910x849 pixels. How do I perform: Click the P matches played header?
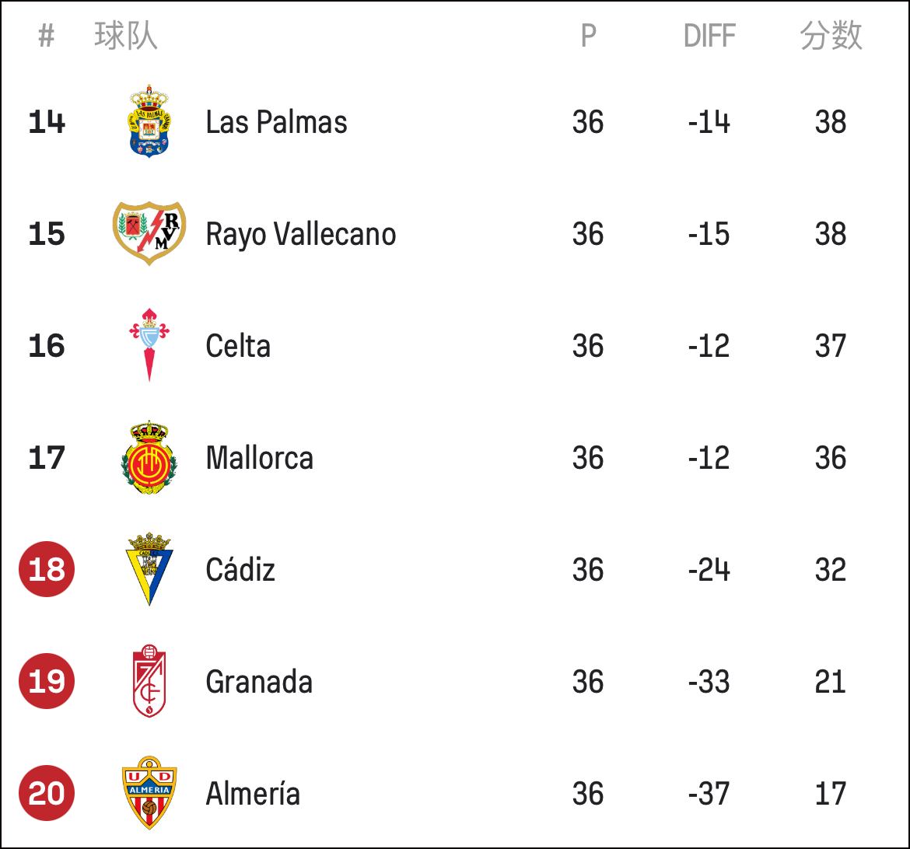click(x=589, y=36)
